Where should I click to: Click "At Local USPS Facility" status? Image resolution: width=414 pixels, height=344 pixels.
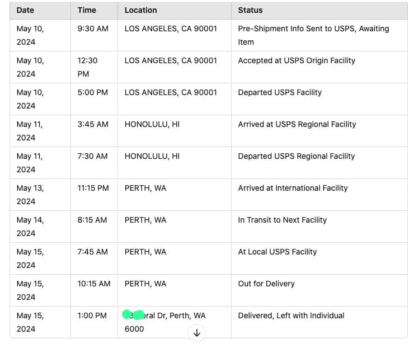tap(277, 252)
